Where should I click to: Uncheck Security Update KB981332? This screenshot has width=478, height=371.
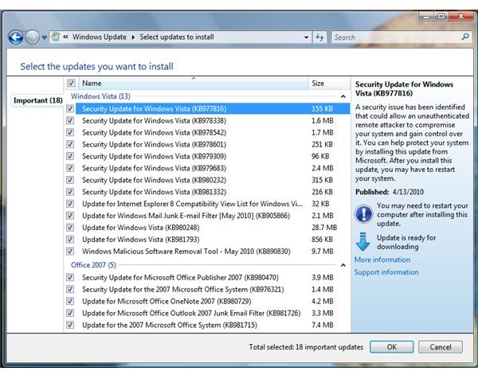point(70,192)
